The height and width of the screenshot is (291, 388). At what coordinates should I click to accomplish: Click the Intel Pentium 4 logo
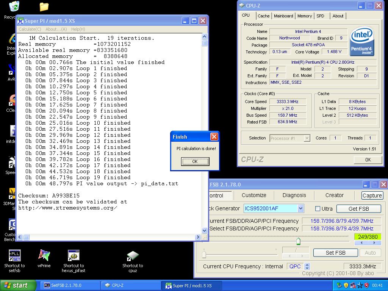click(362, 41)
